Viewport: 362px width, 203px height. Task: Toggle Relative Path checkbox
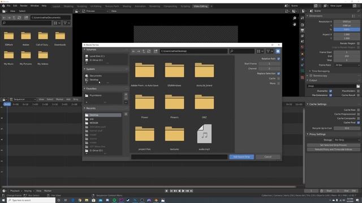point(278,59)
